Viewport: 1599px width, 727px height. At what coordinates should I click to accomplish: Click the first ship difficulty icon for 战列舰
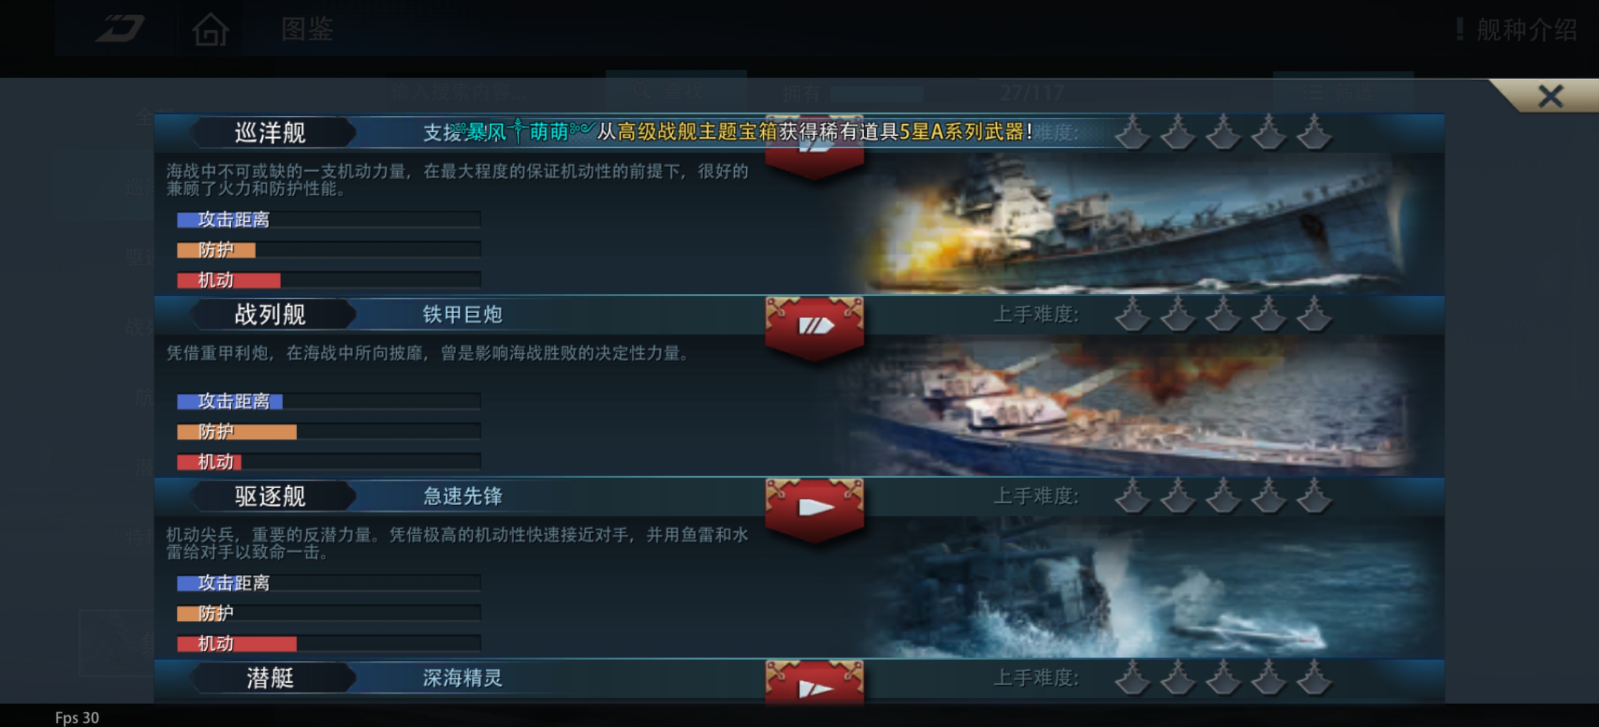[1132, 314]
